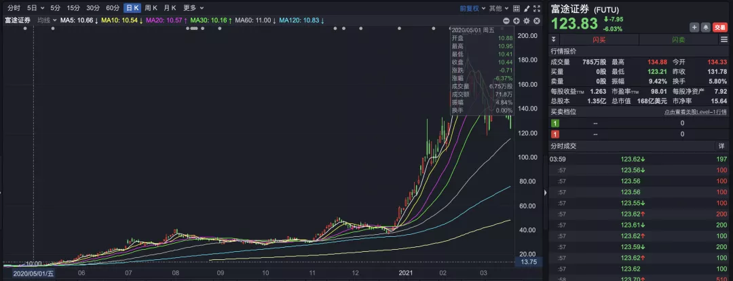
Task: Click the green MA30 indicator label
Action: pos(211,20)
